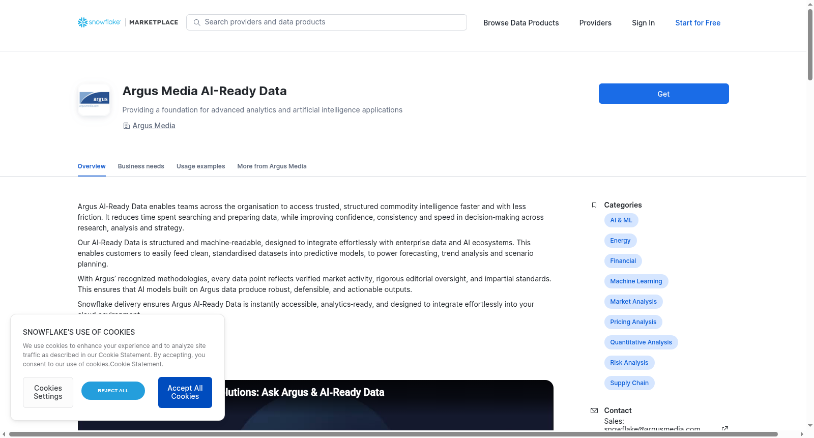
Task: Click the Ask Argus & AI-Ready Data video banner
Action: (x=315, y=405)
